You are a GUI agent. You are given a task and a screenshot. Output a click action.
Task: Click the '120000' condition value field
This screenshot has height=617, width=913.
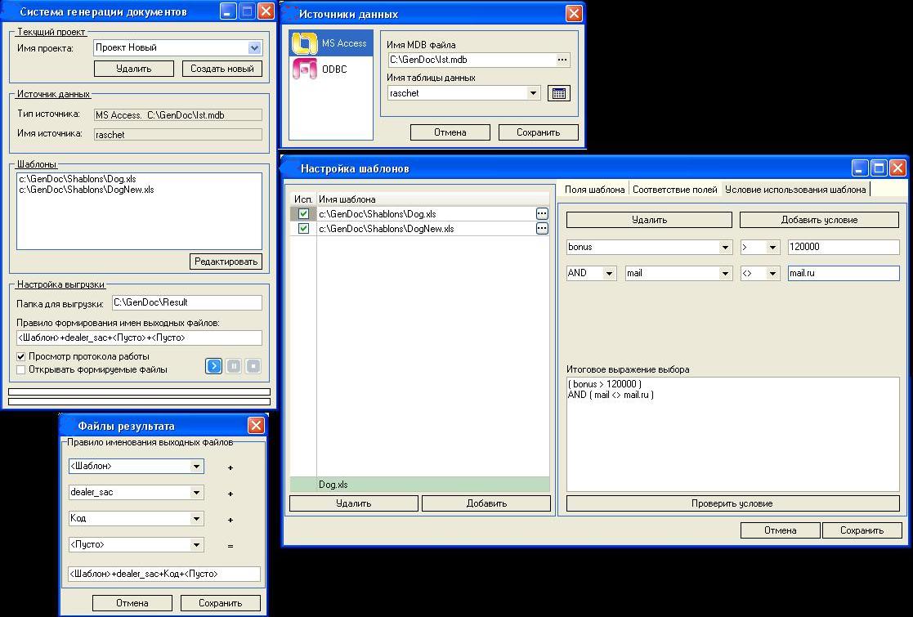[x=844, y=247]
